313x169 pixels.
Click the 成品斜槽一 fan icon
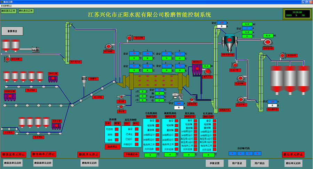tap(235, 65)
